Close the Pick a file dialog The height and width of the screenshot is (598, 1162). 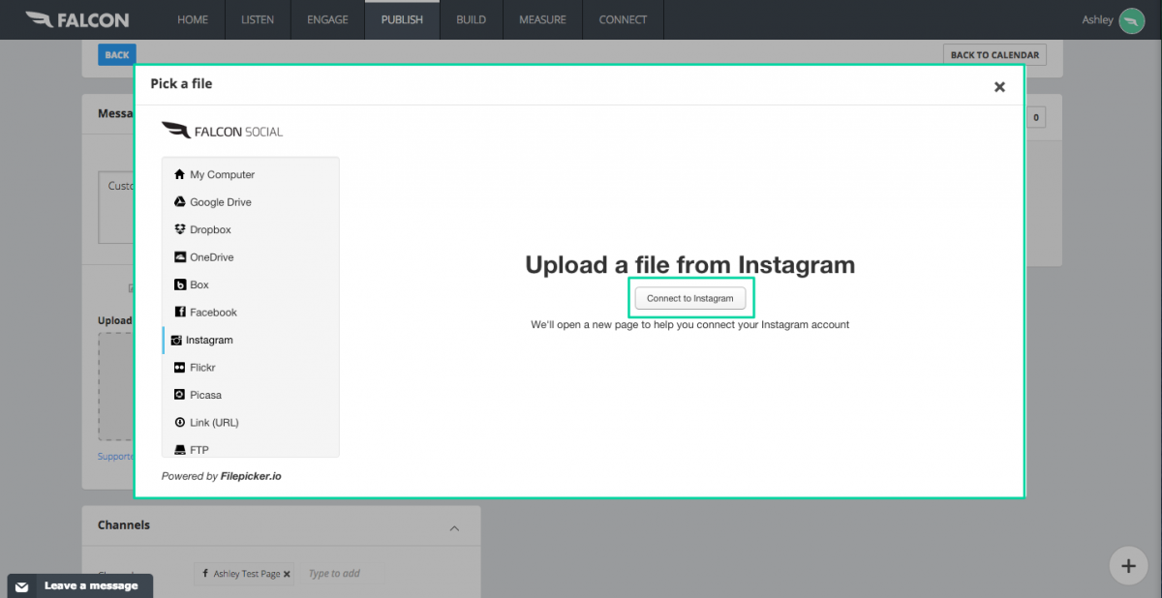coord(999,87)
